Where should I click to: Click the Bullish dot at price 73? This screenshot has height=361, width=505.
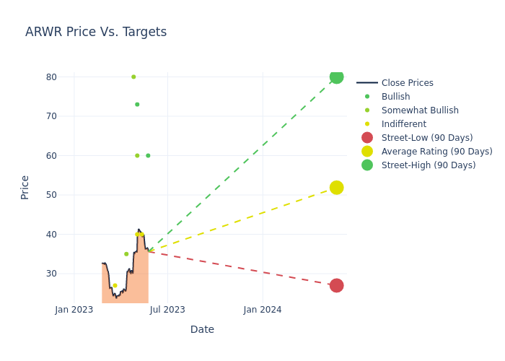[x=137, y=105]
